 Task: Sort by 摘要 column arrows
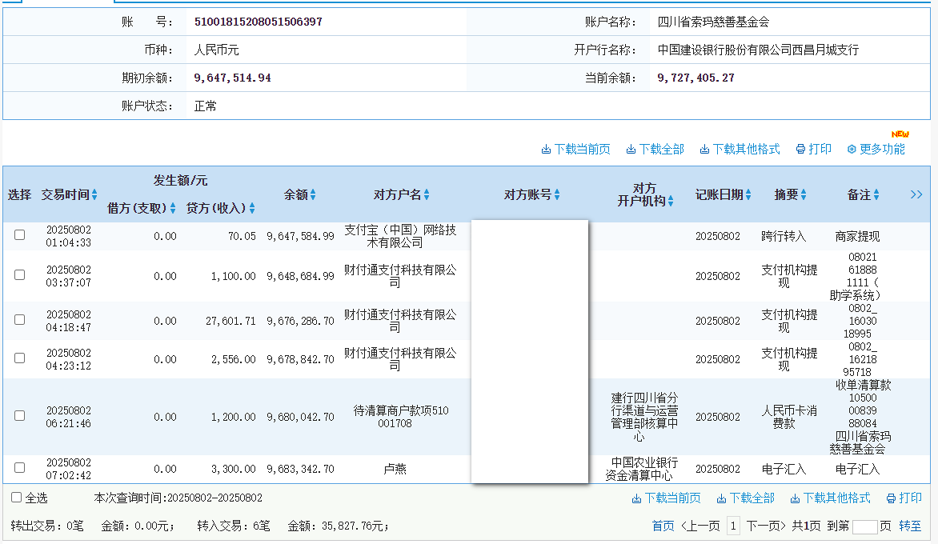pos(804,194)
